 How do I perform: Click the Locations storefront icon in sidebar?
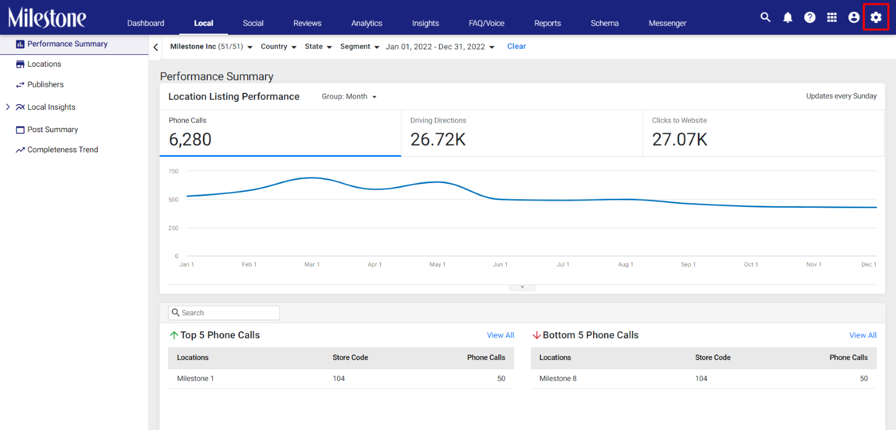(x=20, y=64)
